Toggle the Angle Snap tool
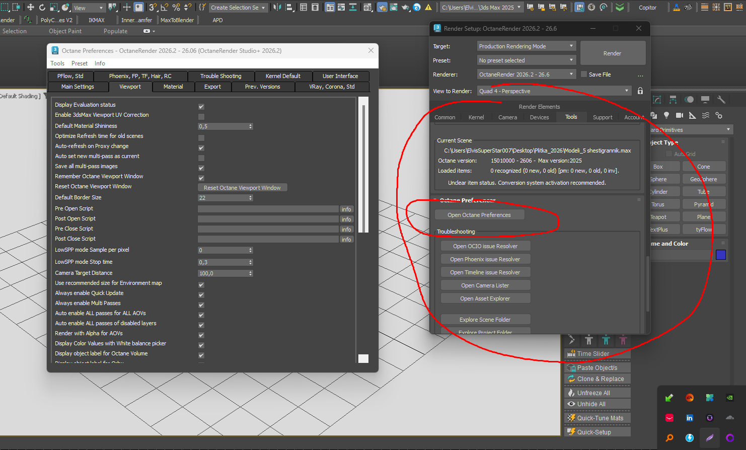 [x=165, y=8]
